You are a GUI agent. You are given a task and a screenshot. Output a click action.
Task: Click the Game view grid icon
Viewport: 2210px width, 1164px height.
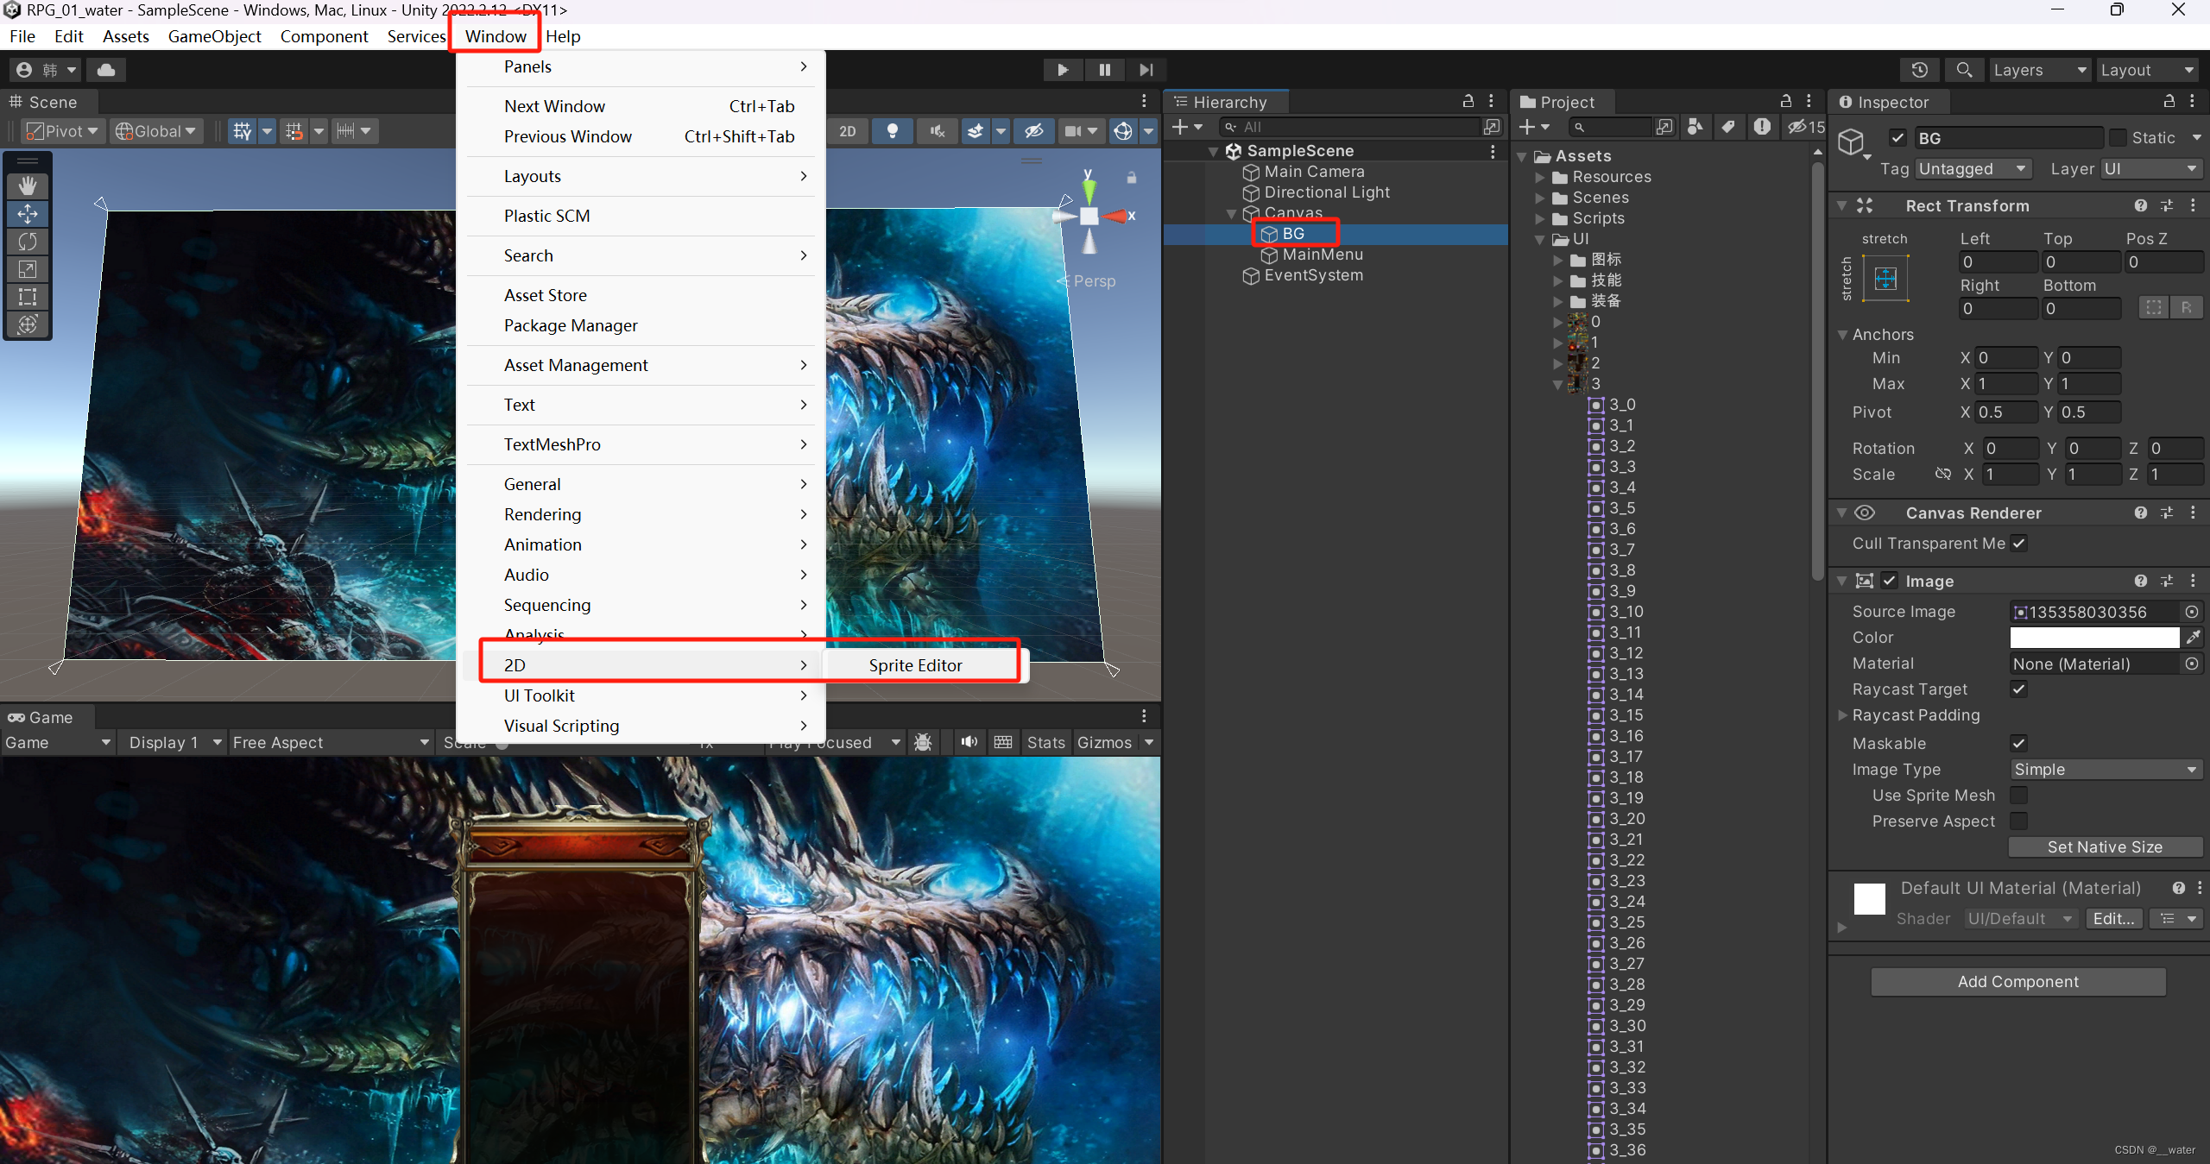[1003, 742]
